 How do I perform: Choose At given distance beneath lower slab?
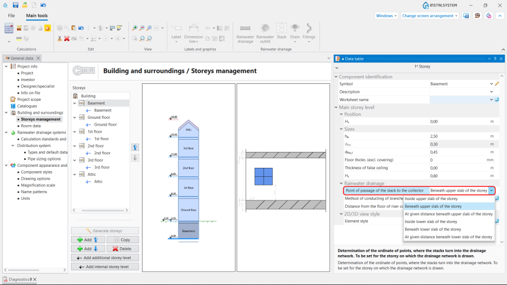pos(449,237)
